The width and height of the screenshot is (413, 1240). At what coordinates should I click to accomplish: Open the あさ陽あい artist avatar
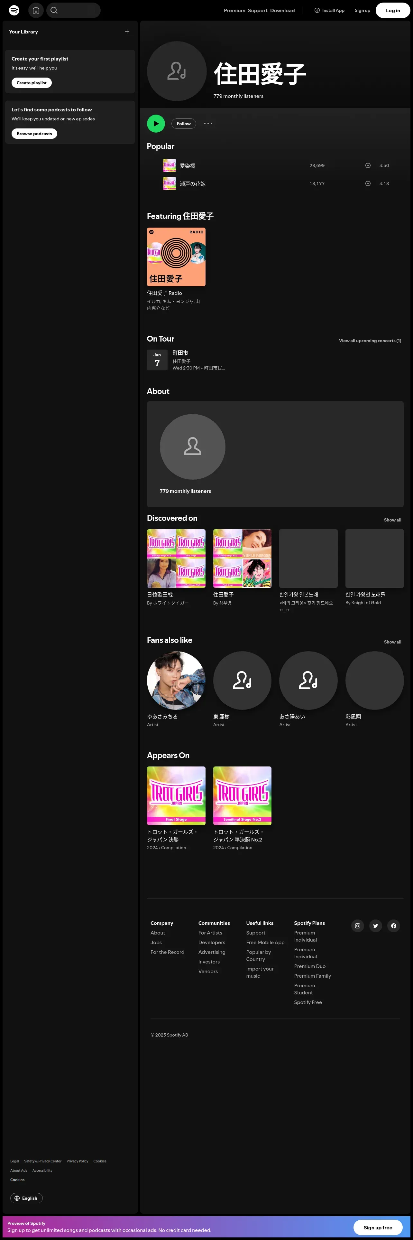(309, 681)
